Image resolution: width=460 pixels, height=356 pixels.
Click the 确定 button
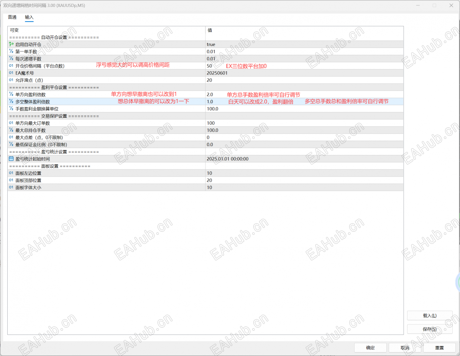pyautogui.click(x=370, y=348)
